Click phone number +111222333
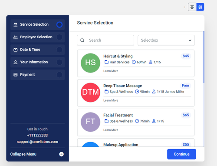217x166 pixels. [x=37, y=136]
